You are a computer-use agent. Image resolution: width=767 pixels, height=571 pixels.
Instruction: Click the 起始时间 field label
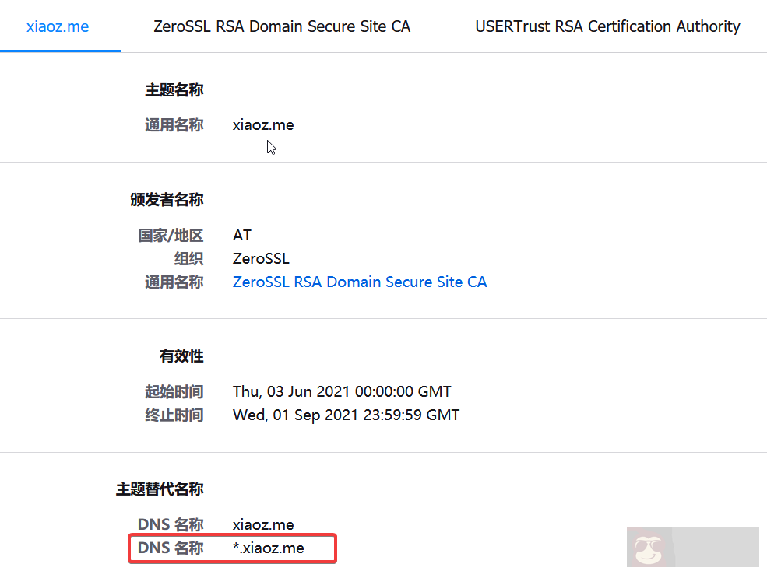174,391
